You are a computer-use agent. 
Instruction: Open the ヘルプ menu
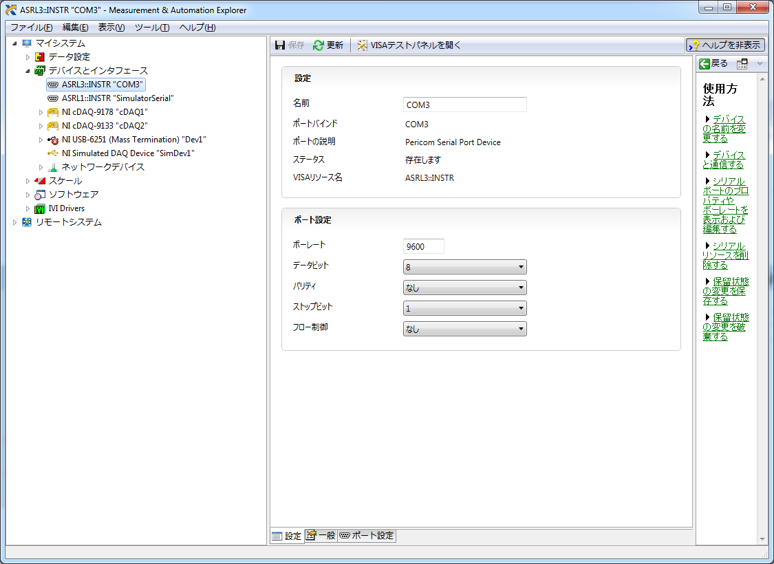pos(197,28)
